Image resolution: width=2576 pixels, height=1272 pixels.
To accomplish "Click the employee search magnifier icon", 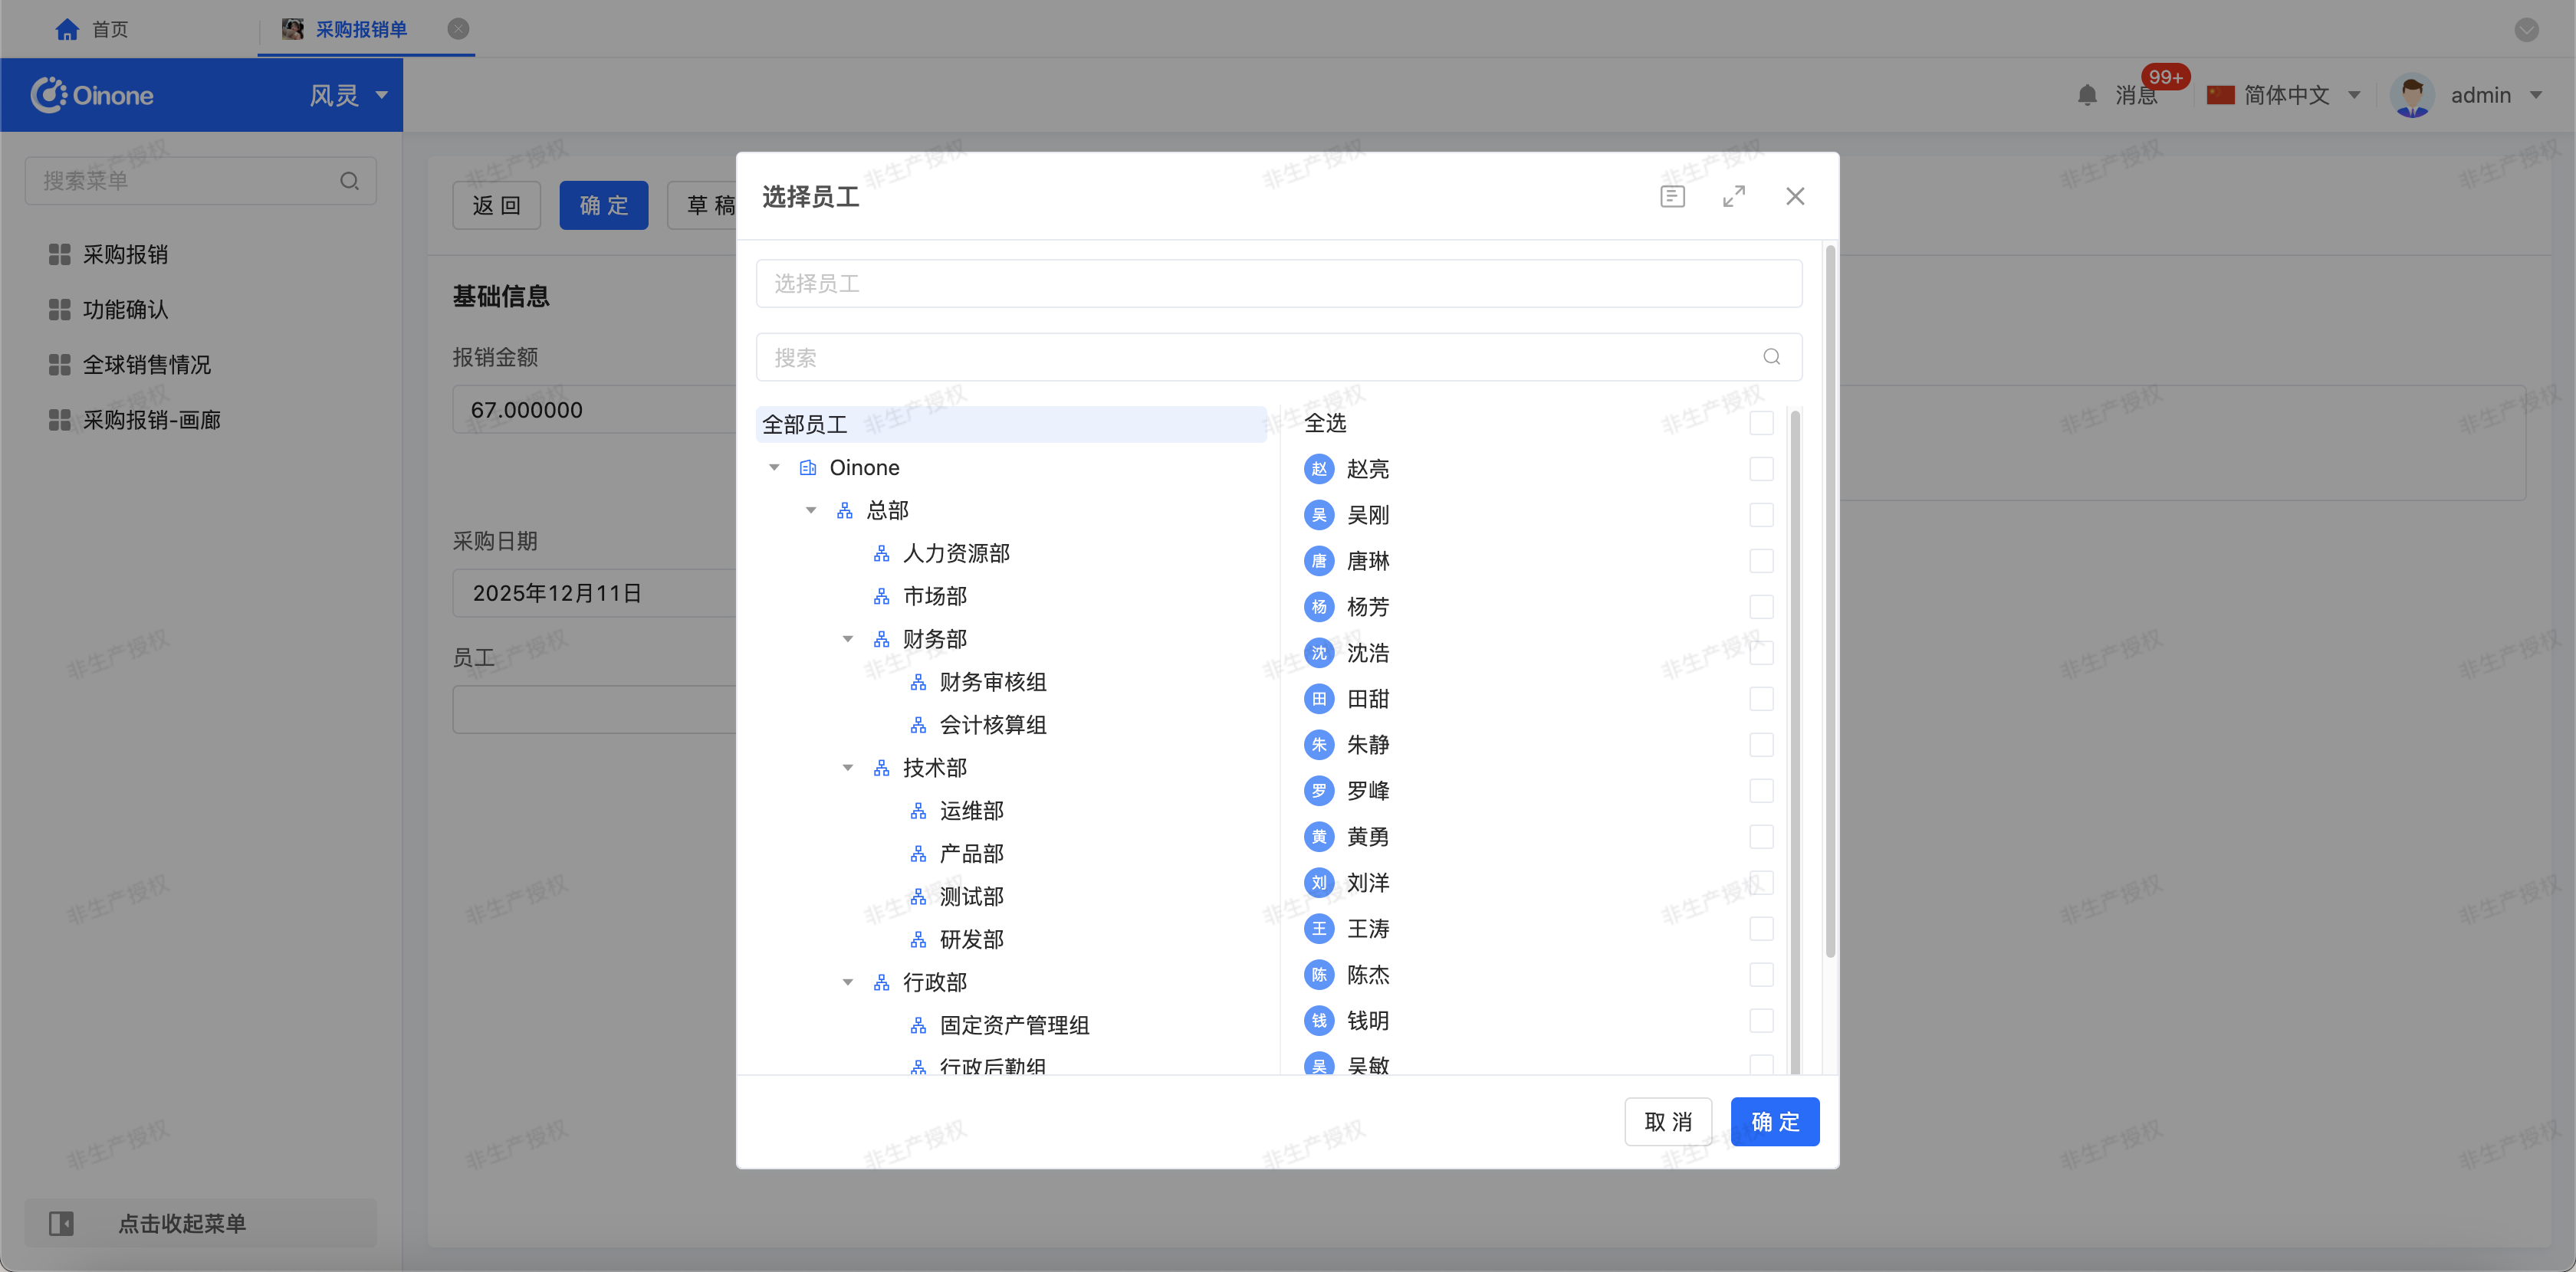I will (x=1771, y=357).
